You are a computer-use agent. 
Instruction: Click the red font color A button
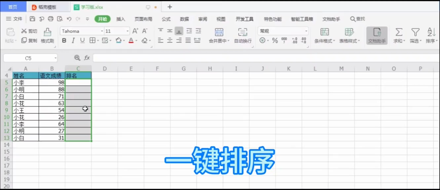click(x=131, y=41)
